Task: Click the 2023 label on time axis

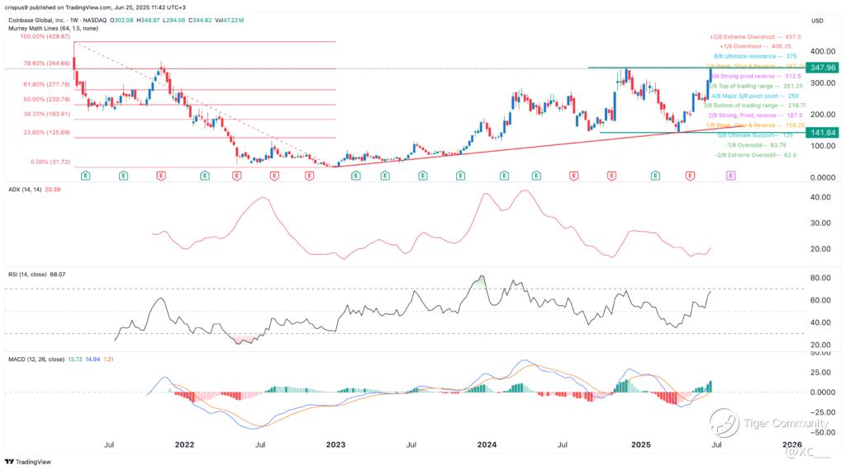Action: point(335,444)
